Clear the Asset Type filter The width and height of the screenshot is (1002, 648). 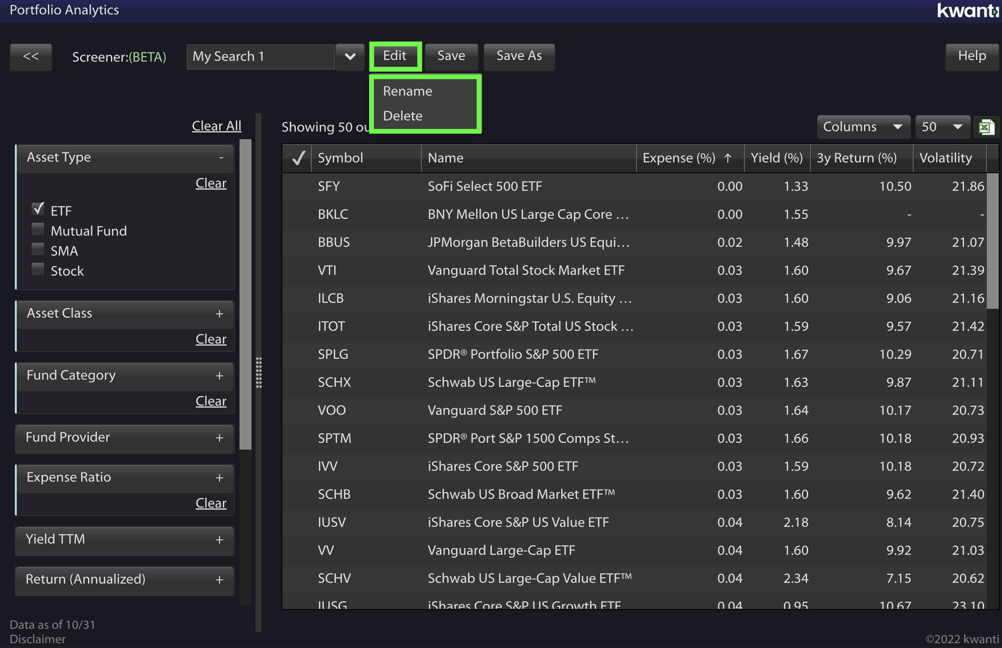pos(211,184)
